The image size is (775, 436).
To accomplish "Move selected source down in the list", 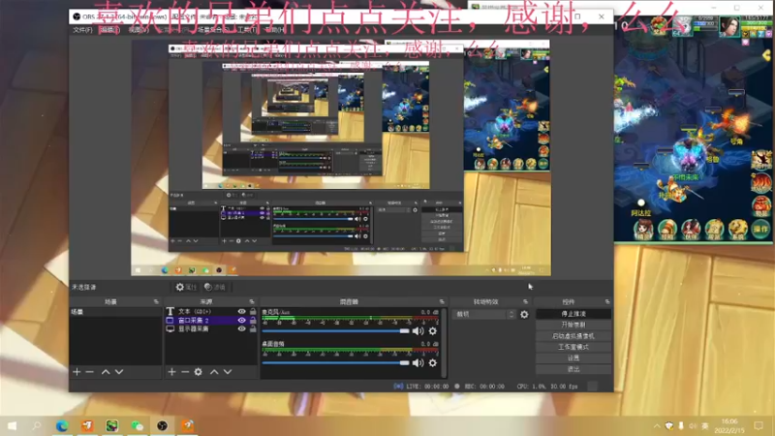I will tap(228, 372).
